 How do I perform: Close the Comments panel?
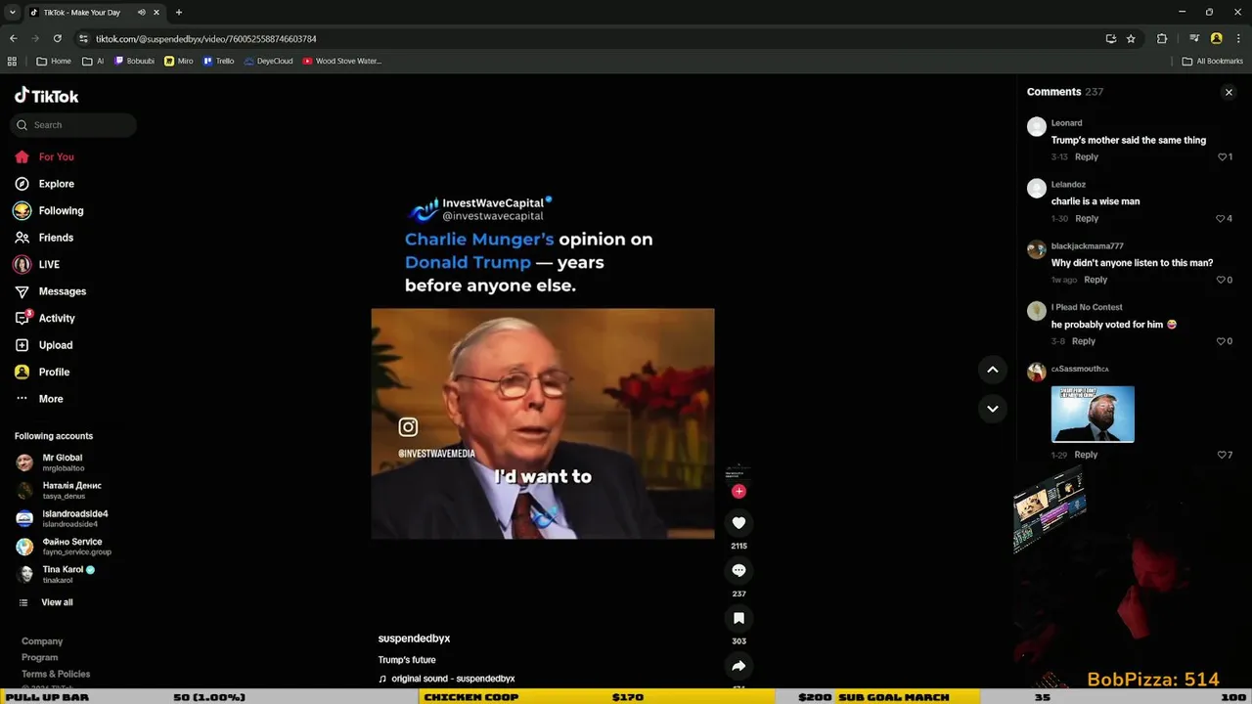point(1229,92)
